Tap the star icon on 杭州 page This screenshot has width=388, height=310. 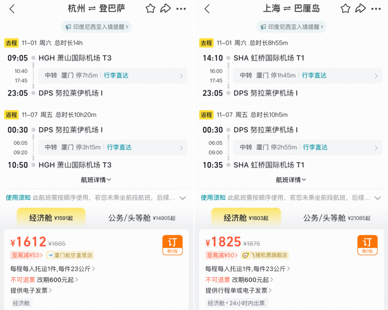point(150,8)
